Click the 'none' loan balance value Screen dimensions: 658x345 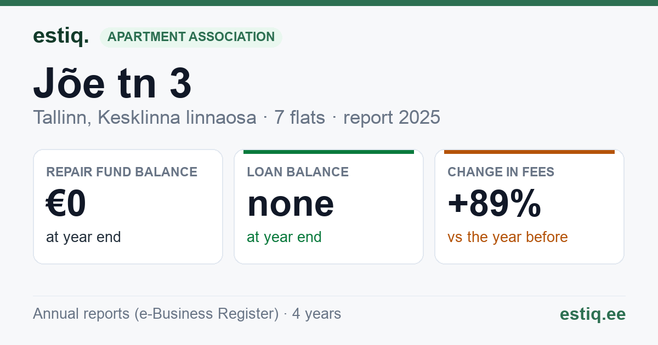[x=291, y=204]
